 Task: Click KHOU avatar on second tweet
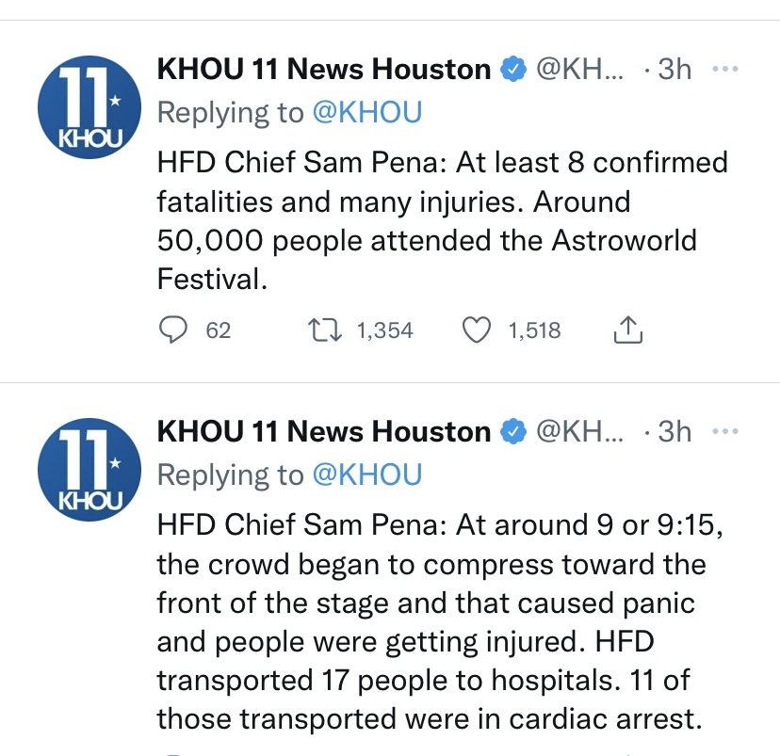[x=89, y=470]
